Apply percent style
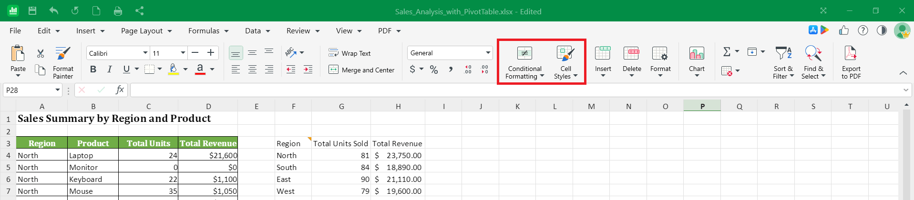914x200 pixels. (x=434, y=70)
